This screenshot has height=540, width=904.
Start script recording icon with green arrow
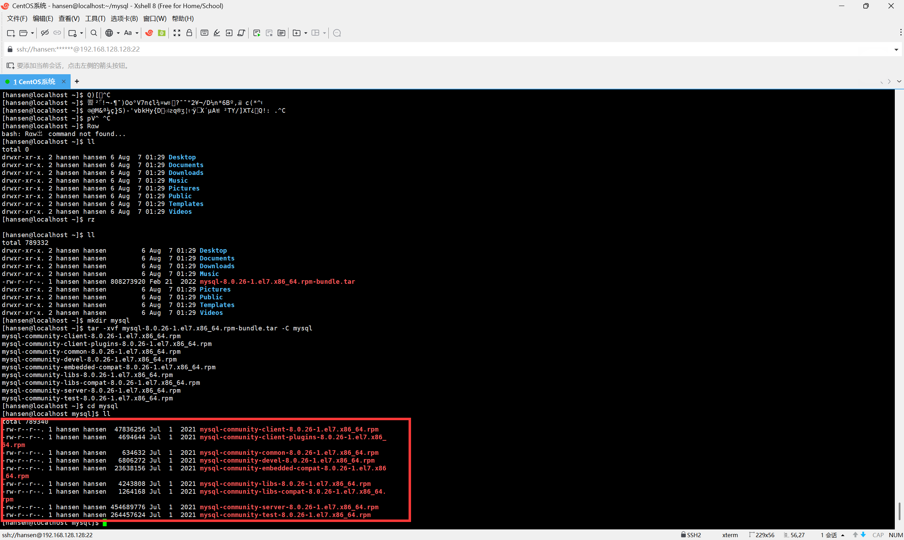point(257,33)
